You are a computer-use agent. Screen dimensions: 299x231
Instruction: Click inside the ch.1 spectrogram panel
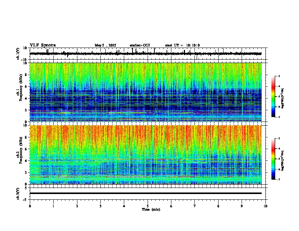point(146,92)
